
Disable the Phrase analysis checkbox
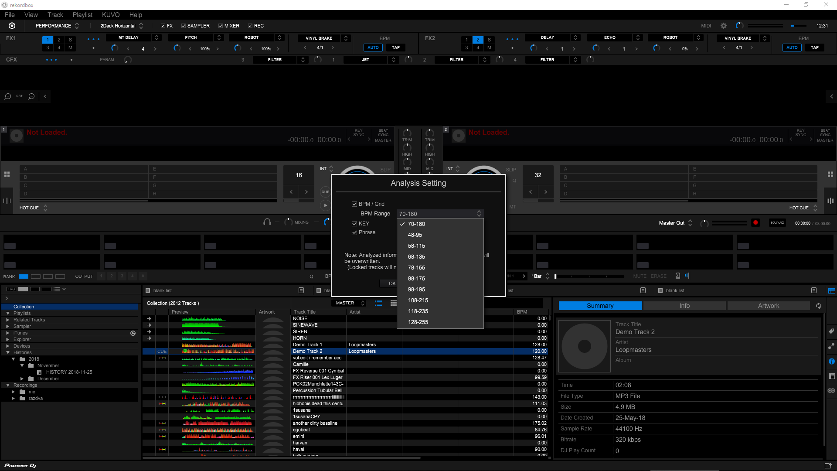coord(354,232)
